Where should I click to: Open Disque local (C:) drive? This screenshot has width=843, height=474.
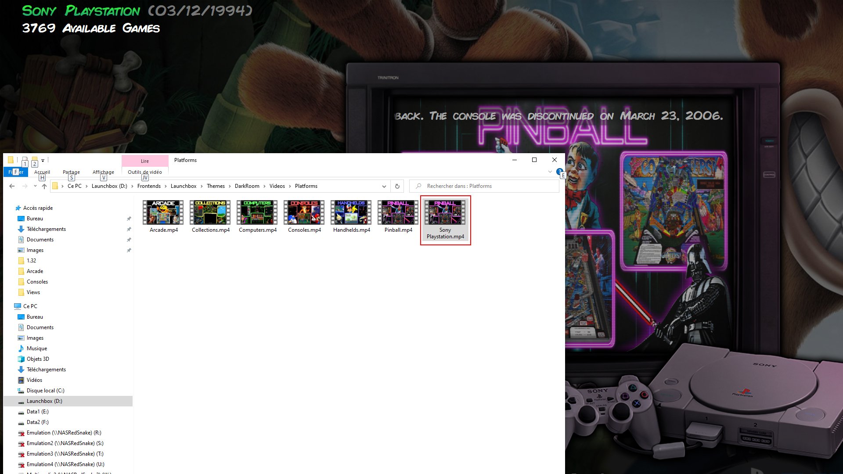45,391
